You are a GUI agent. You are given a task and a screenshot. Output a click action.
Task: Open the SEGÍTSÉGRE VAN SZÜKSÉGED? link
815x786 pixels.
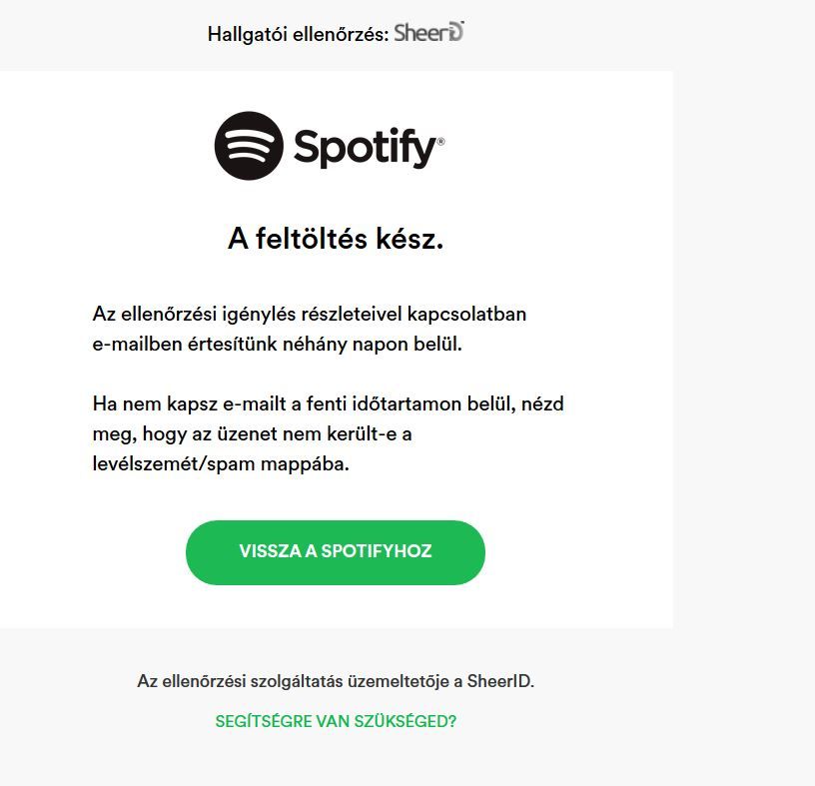tap(336, 721)
